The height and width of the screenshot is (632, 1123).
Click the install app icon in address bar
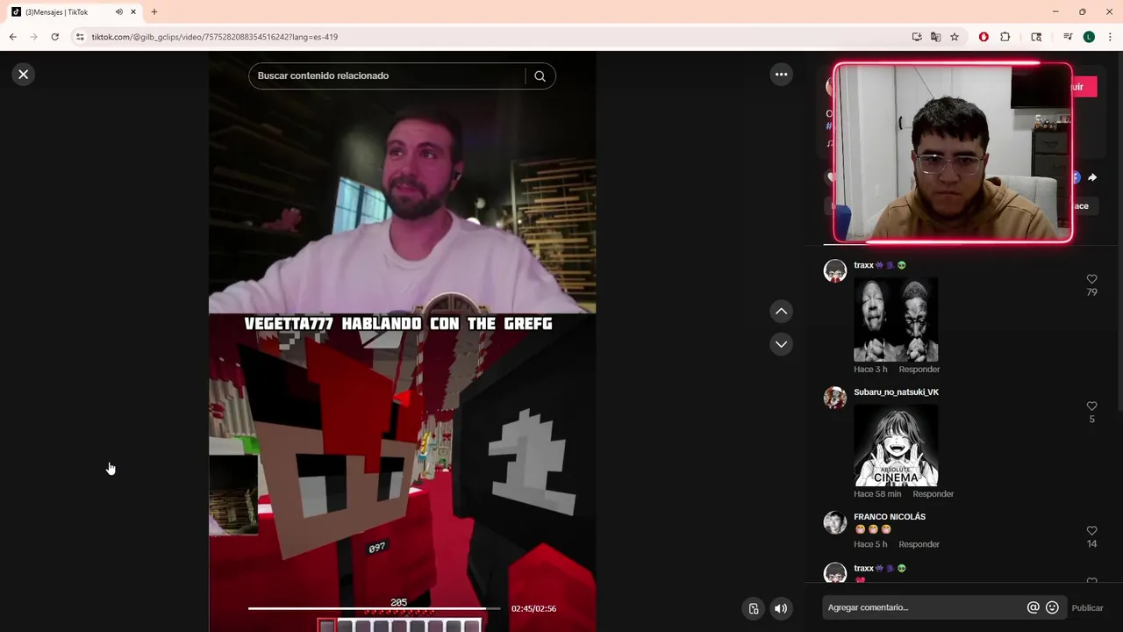(917, 37)
